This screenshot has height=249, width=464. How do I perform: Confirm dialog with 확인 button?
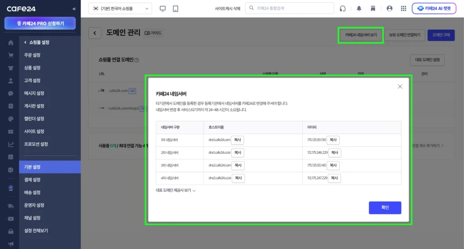385,208
